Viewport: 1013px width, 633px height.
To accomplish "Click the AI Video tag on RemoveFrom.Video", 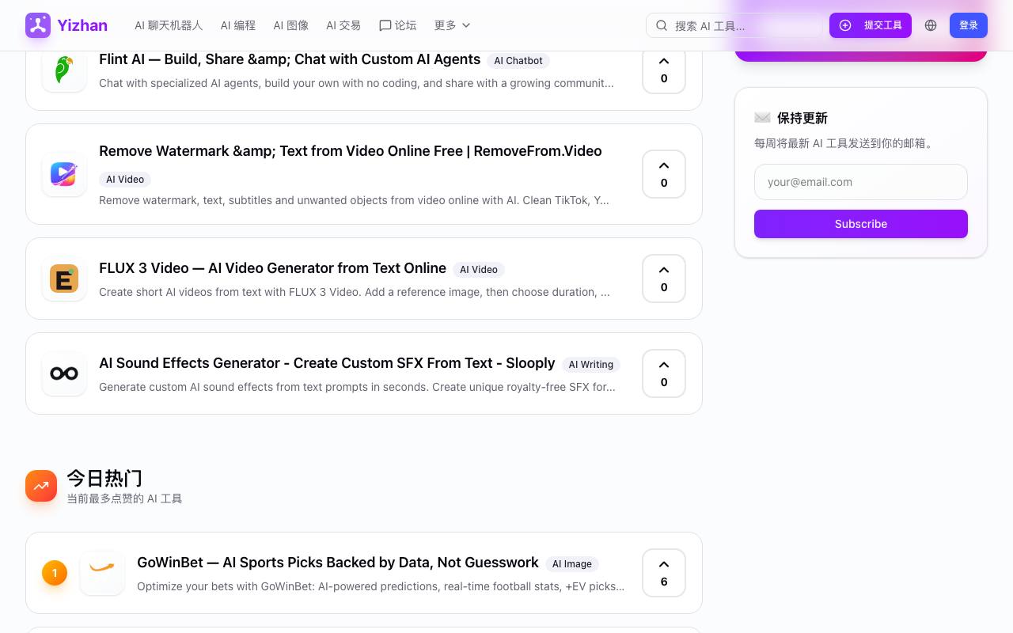I will pyautogui.click(x=125, y=180).
